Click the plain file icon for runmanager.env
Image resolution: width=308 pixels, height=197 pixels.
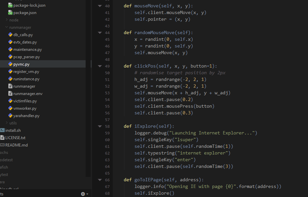pyautogui.click(x=10, y=94)
